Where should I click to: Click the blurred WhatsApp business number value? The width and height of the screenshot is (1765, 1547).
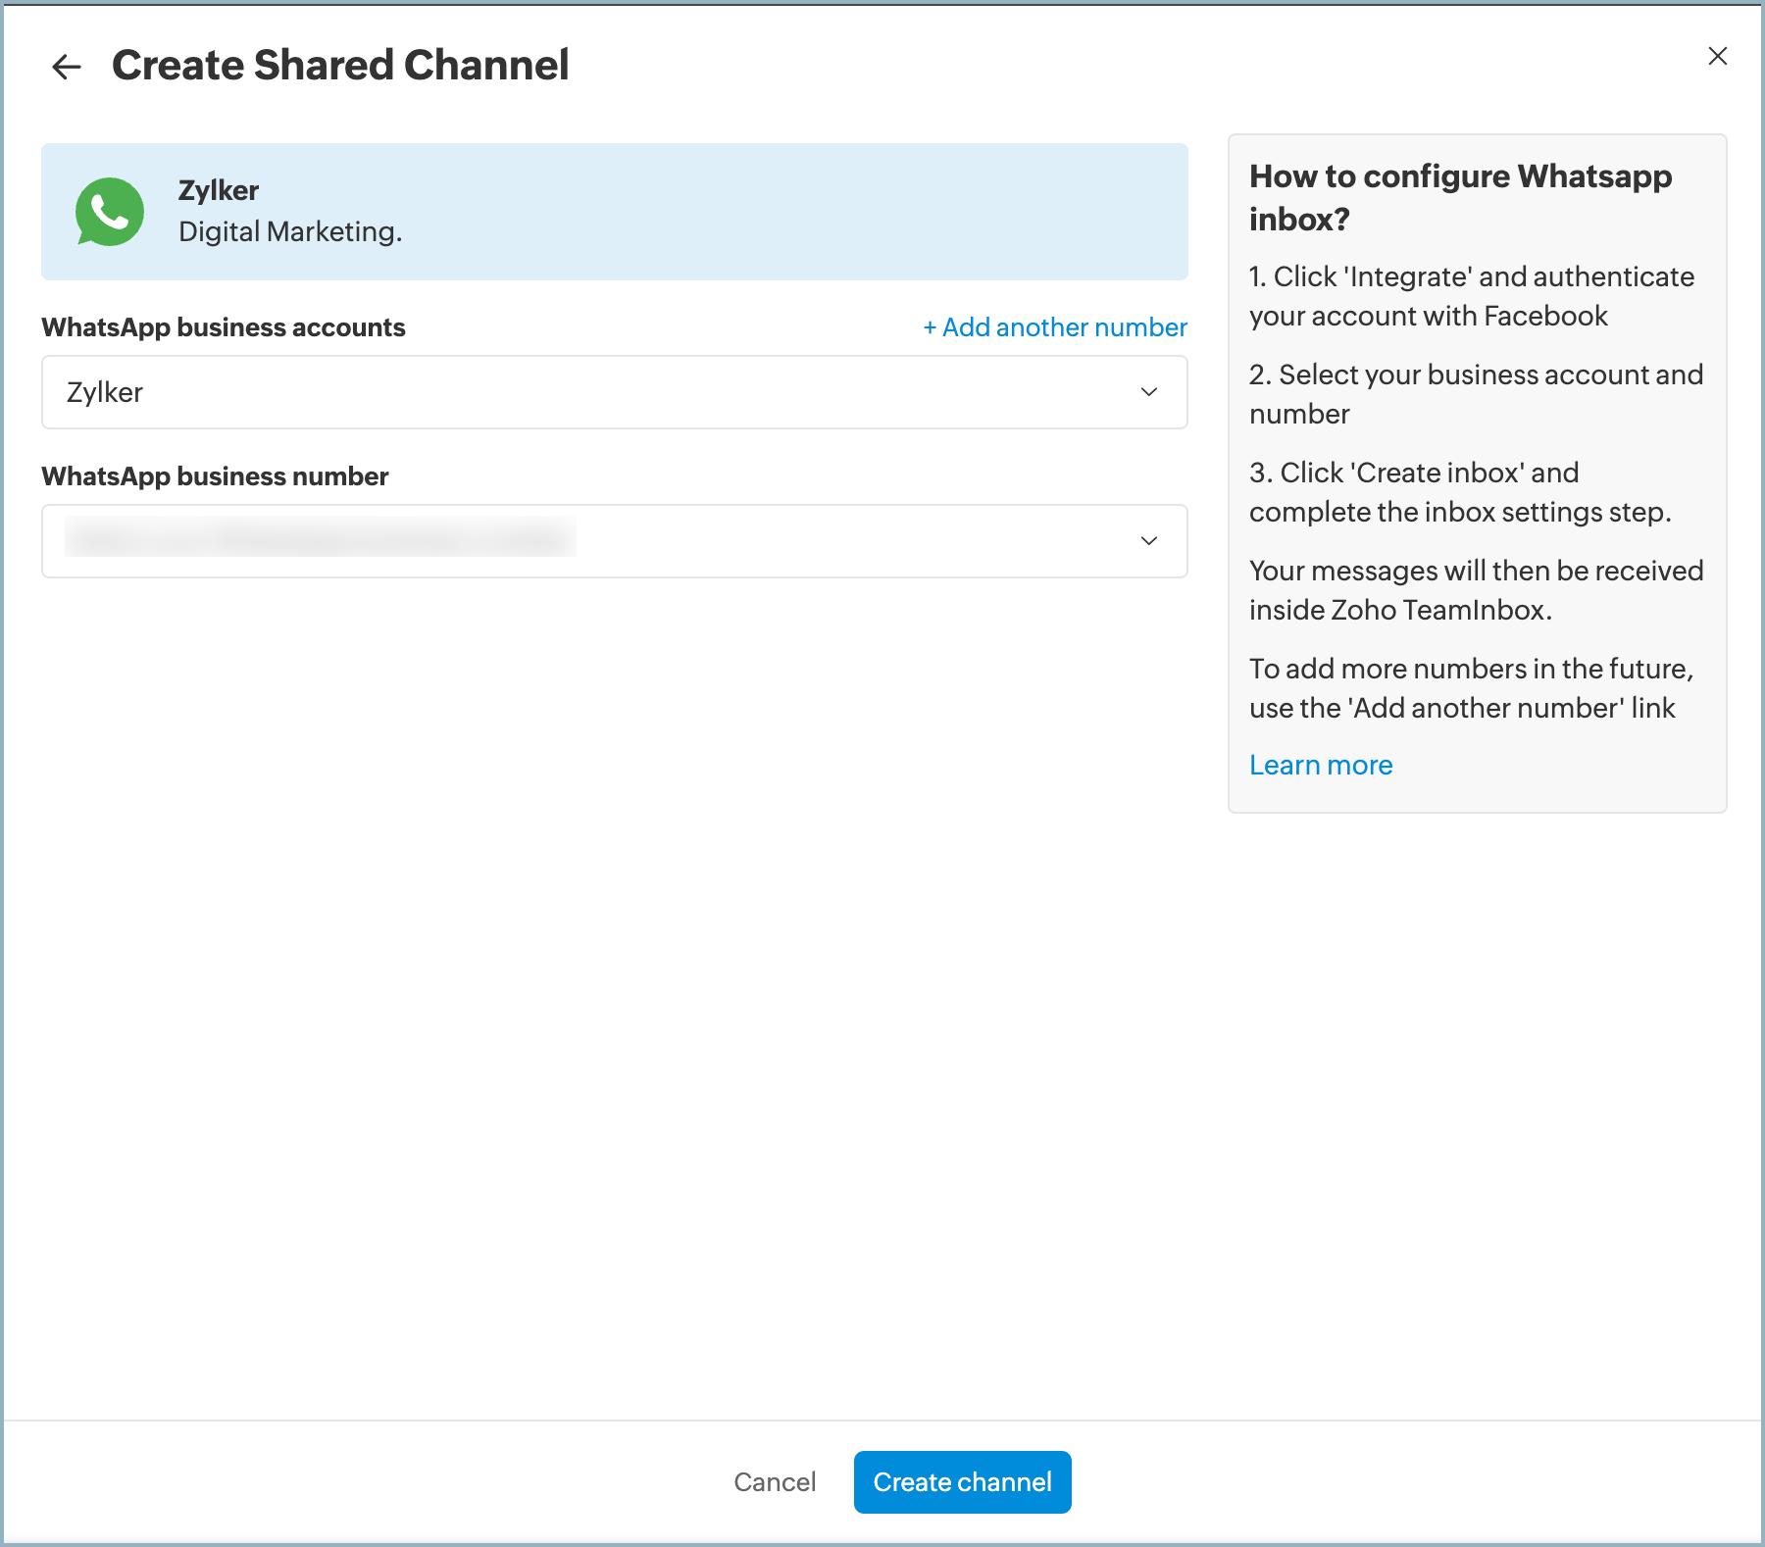tap(320, 538)
